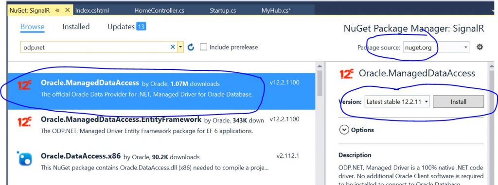The height and width of the screenshot is (185, 498).
Task: Close the NuGet: SignalR tab
Action: [67, 10]
